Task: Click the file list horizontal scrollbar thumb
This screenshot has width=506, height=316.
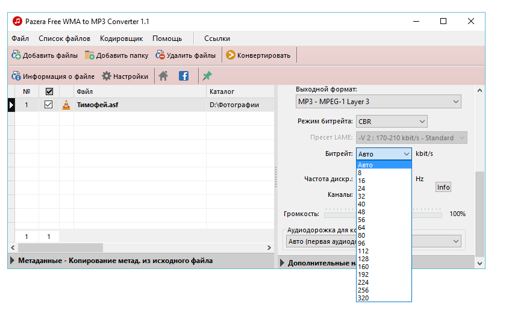Action: (60, 247)
